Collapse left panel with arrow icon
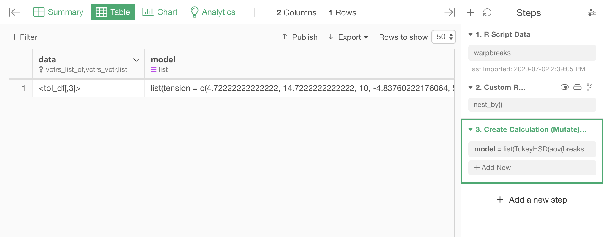603x237 pixels. [15, 12]
